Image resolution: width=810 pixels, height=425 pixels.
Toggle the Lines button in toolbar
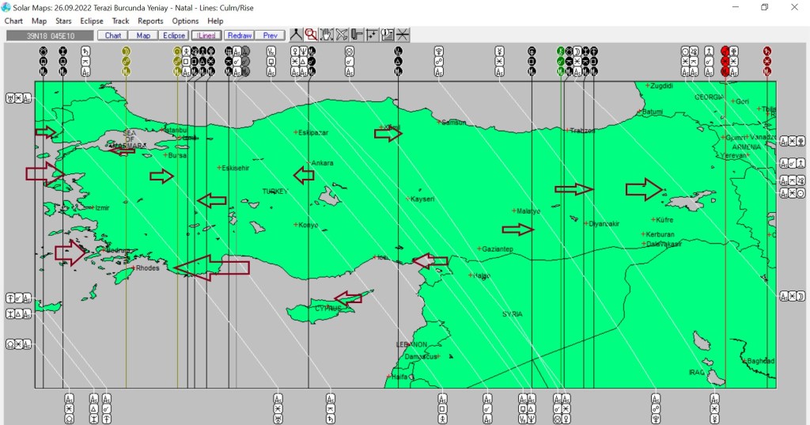click(206, 36)
